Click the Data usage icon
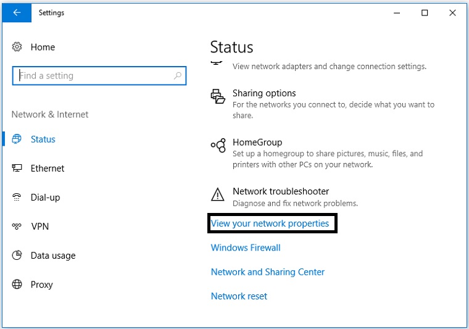Image resolution: width=469 pixels, height=329 pixels. (x=17, y=256)
